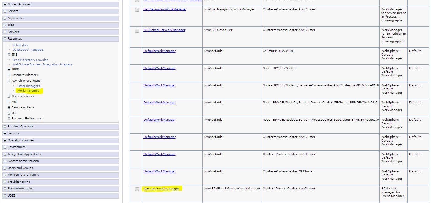Expand the Monitoring and Tuning section
Image resolution: width=431 pixels, height=203 pixels.
5,175
